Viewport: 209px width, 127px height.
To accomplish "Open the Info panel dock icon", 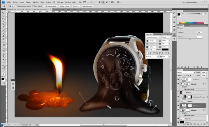I will coord(174,29).
